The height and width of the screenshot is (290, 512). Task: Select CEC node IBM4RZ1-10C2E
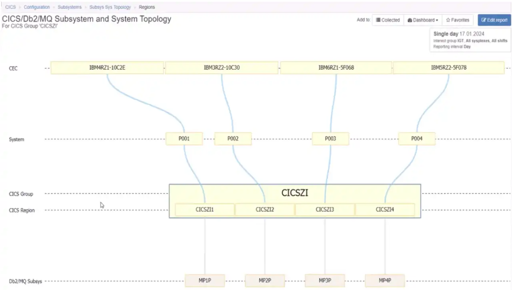point(107,68)
